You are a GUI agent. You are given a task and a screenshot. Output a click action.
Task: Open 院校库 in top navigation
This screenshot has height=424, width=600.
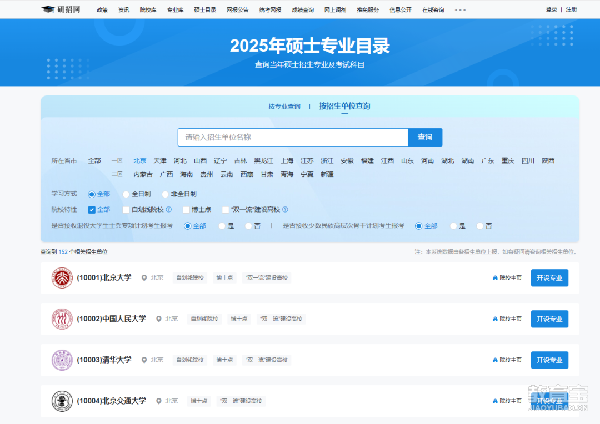[148, 10]
